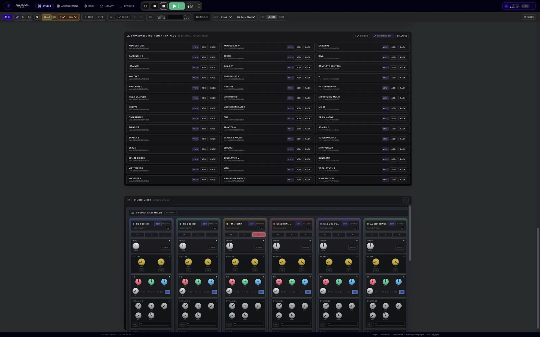Add the Analog Four instrument
Viewport: 540px width, 337px height.
(204, 47)
